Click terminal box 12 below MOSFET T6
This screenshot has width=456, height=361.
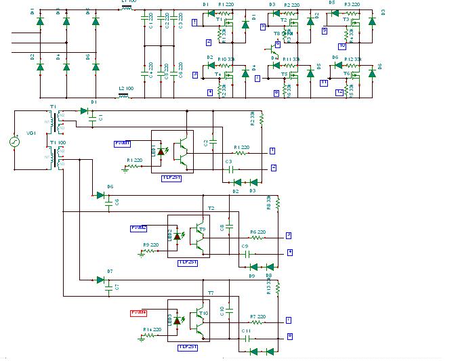(339, 92)
